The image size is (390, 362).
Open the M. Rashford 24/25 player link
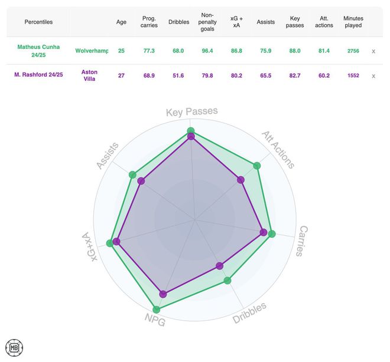coord(38,76)
